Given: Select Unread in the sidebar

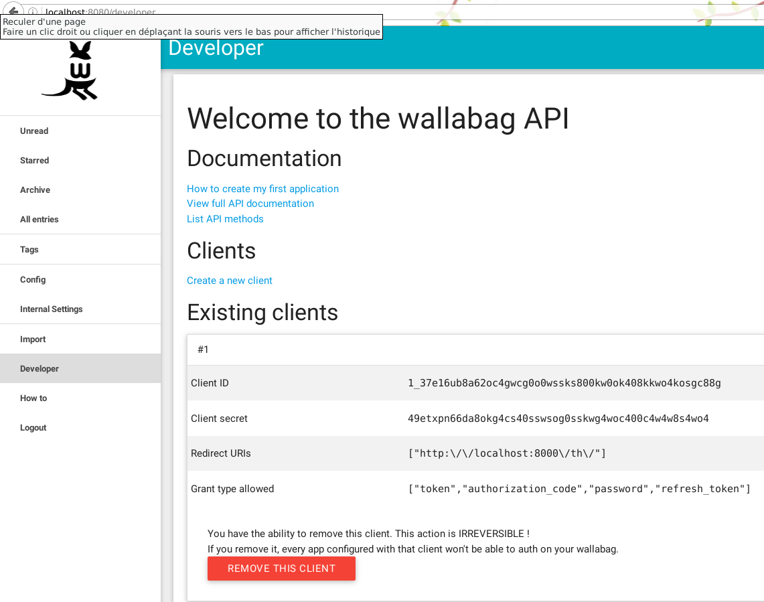Looking at the screenshot, I should click(x=34, y=131).
